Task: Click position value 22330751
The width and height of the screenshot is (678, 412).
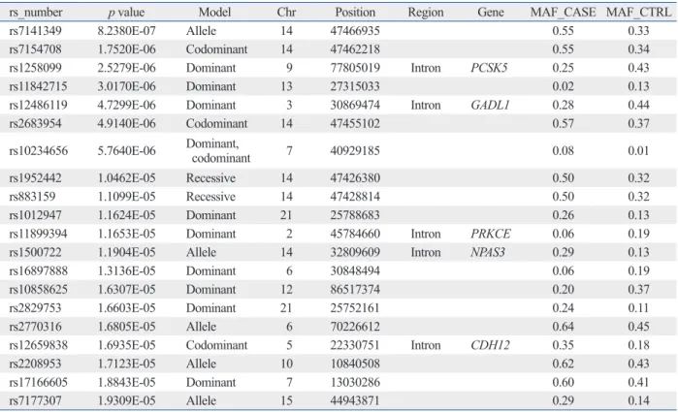Action: 355,345
